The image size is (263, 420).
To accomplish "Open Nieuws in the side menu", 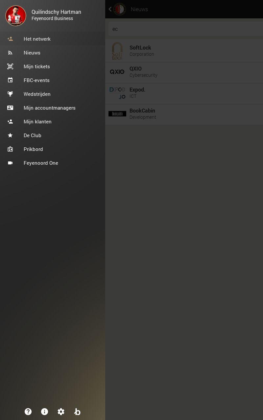I will click(x=53, y=53).
